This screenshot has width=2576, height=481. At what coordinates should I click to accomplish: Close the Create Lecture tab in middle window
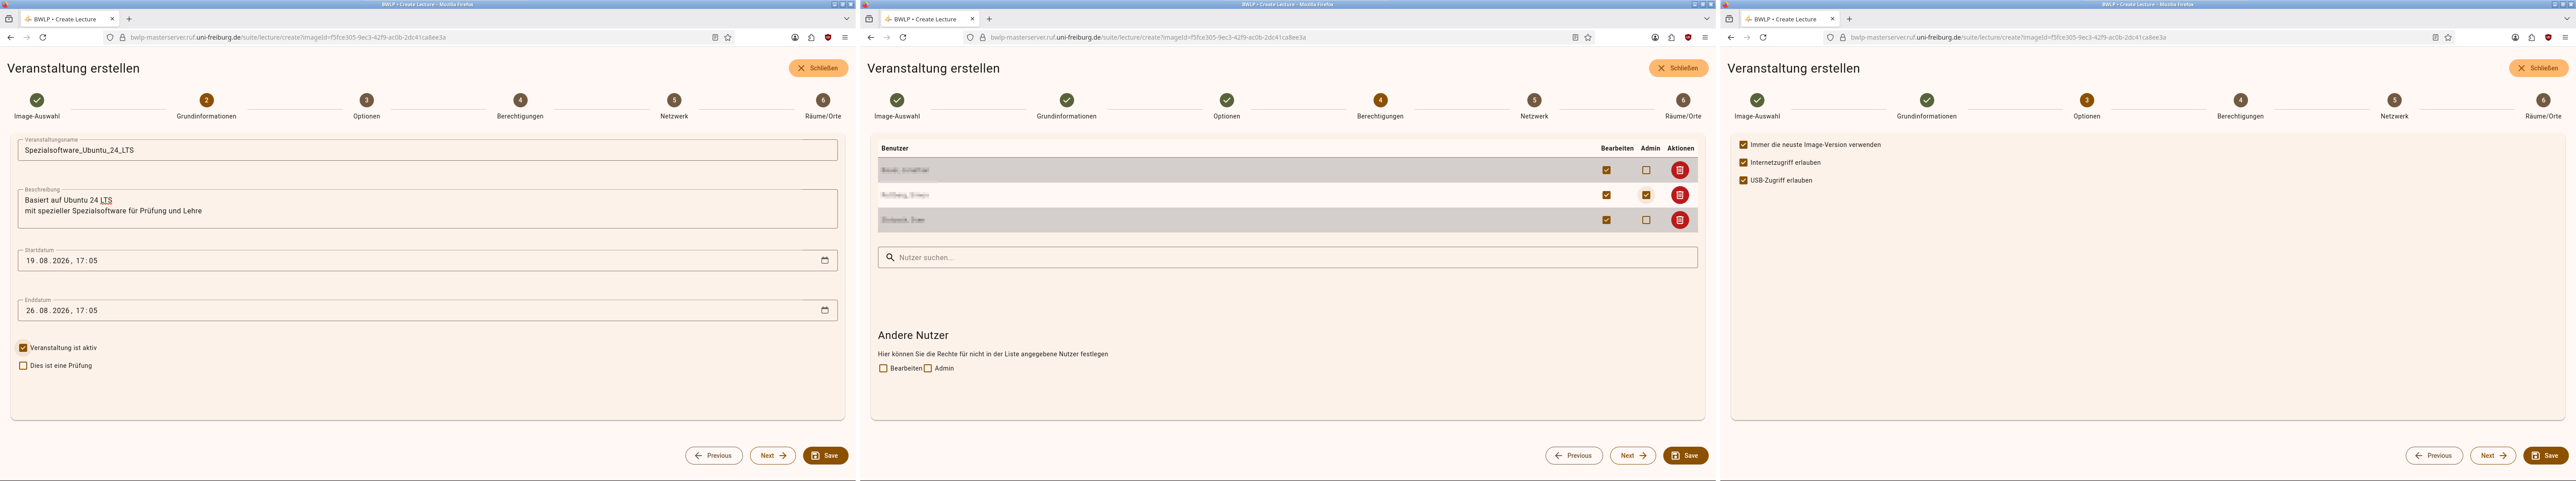[x=972, y=19]
